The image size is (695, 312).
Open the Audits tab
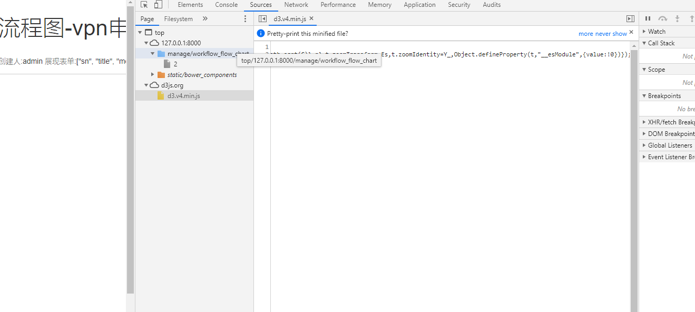coord(492,5)
